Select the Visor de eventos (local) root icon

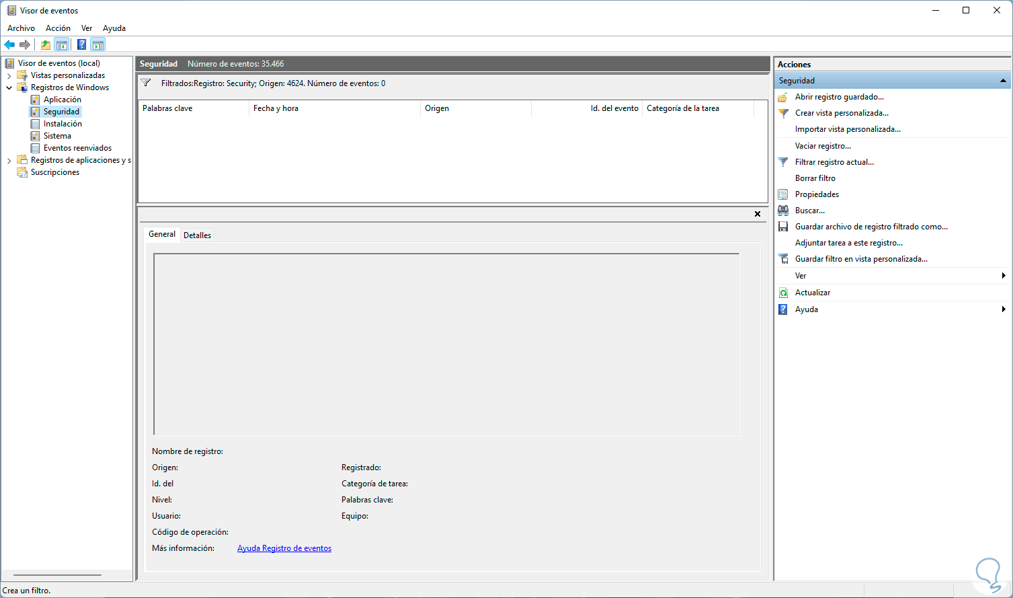point(10,63)
